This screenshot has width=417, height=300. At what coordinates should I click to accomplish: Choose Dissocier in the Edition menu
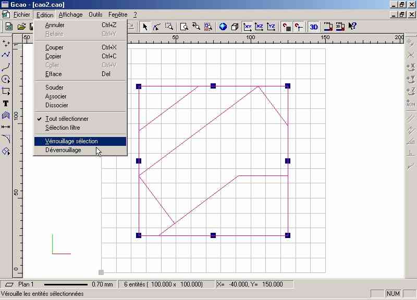pos(80,105)
